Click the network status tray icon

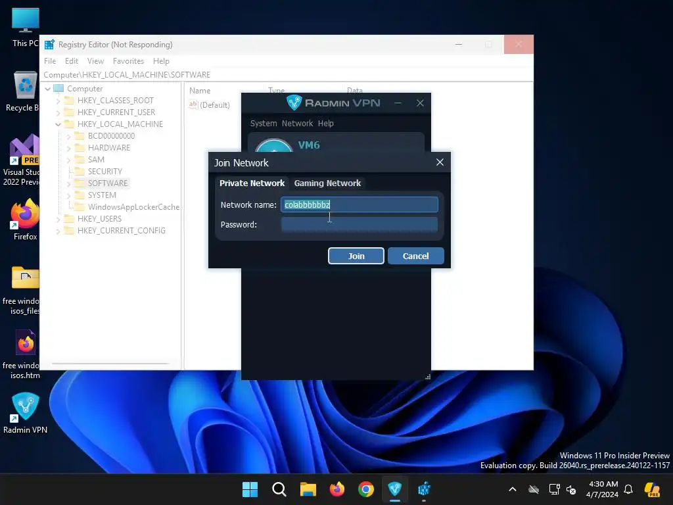(x=554, y=489)
